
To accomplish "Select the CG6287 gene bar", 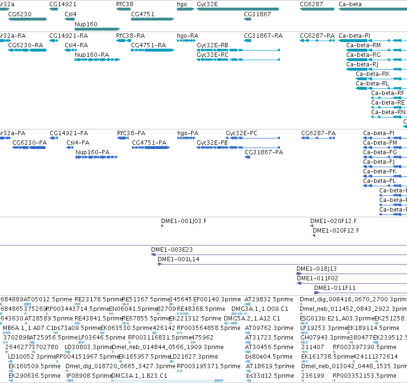I will tap(317, 9).
